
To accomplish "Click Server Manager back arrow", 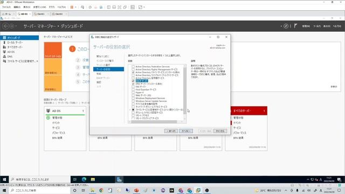I will pyautogui.click(x=6, y=26).
